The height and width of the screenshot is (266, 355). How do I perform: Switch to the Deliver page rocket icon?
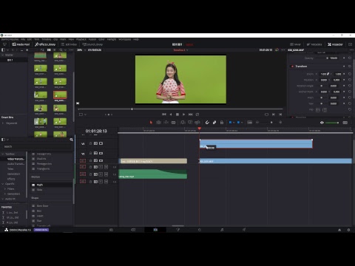pyautogui.click(x=244, y=230)
